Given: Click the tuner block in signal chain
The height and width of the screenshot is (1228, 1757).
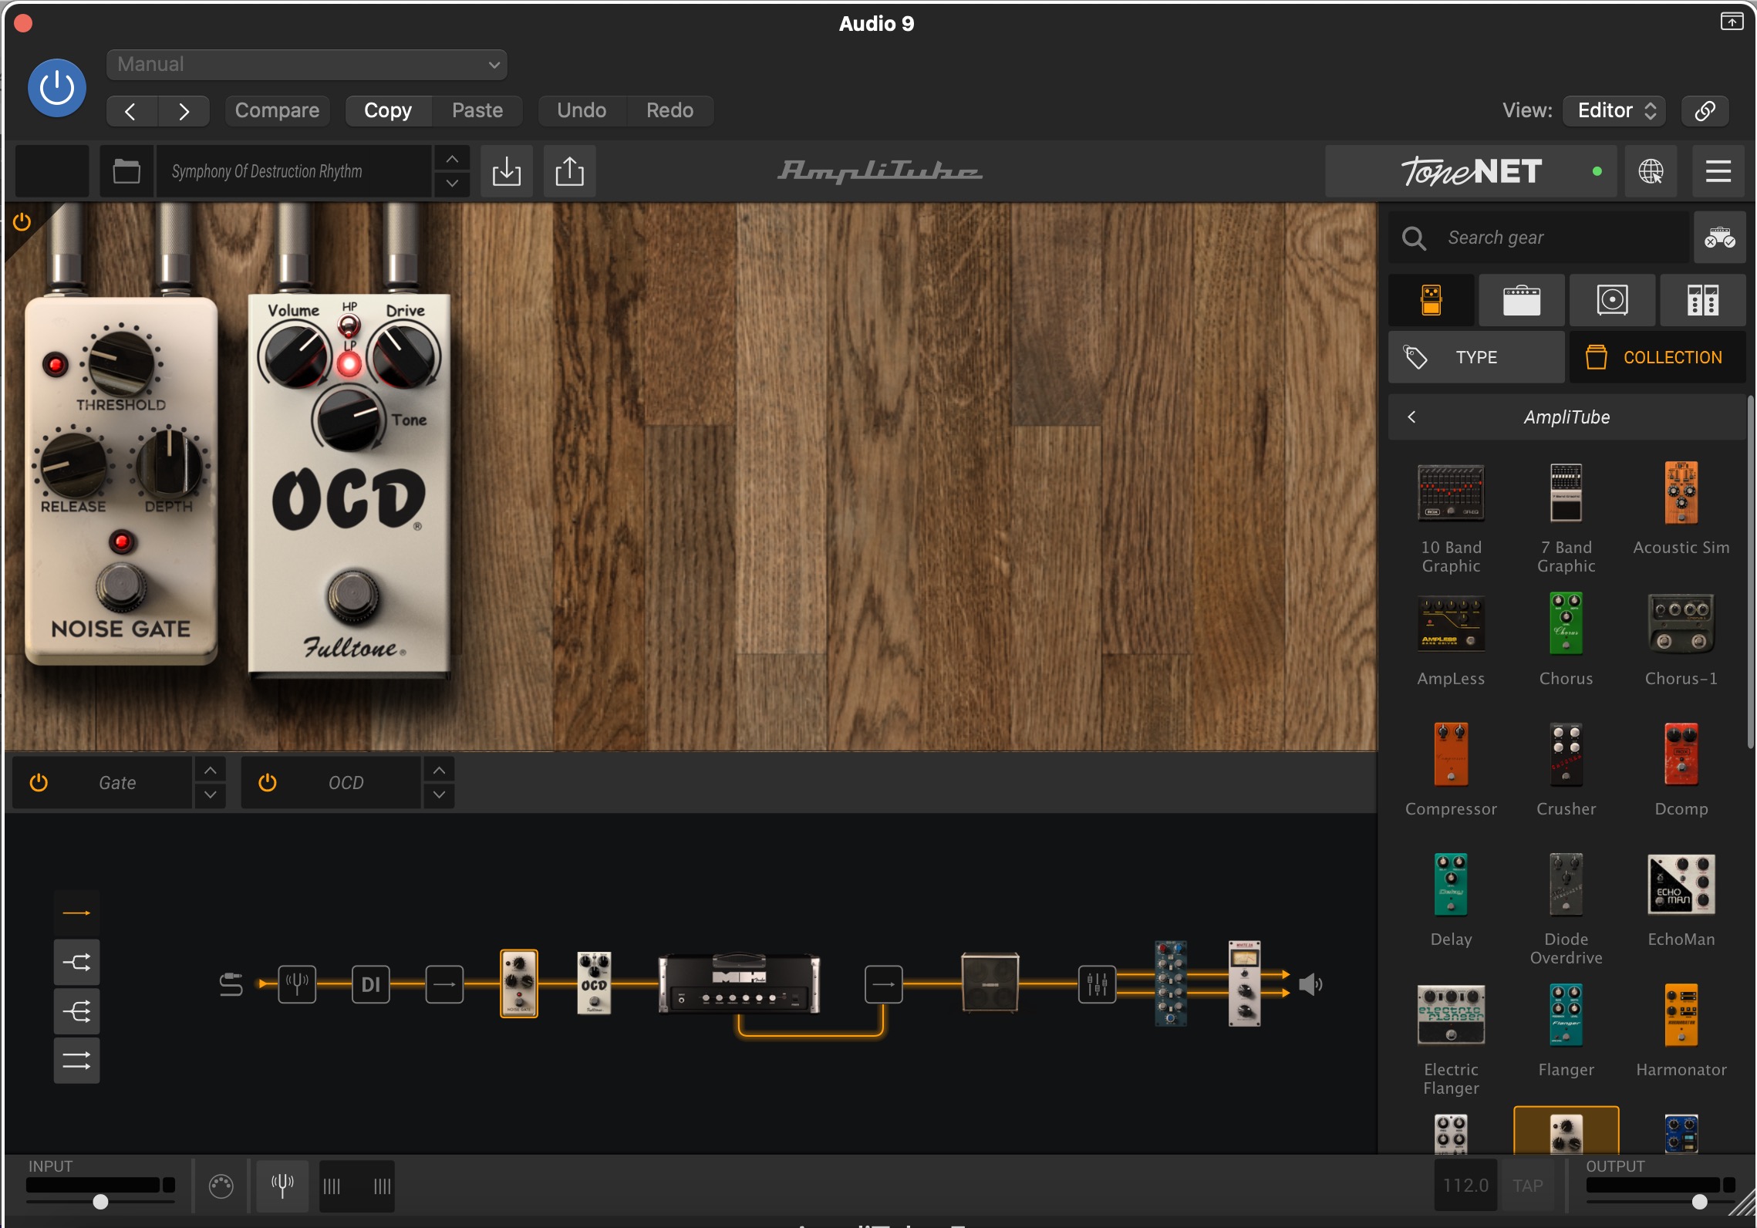Looking at the screenshot, I should pos(297,984).
